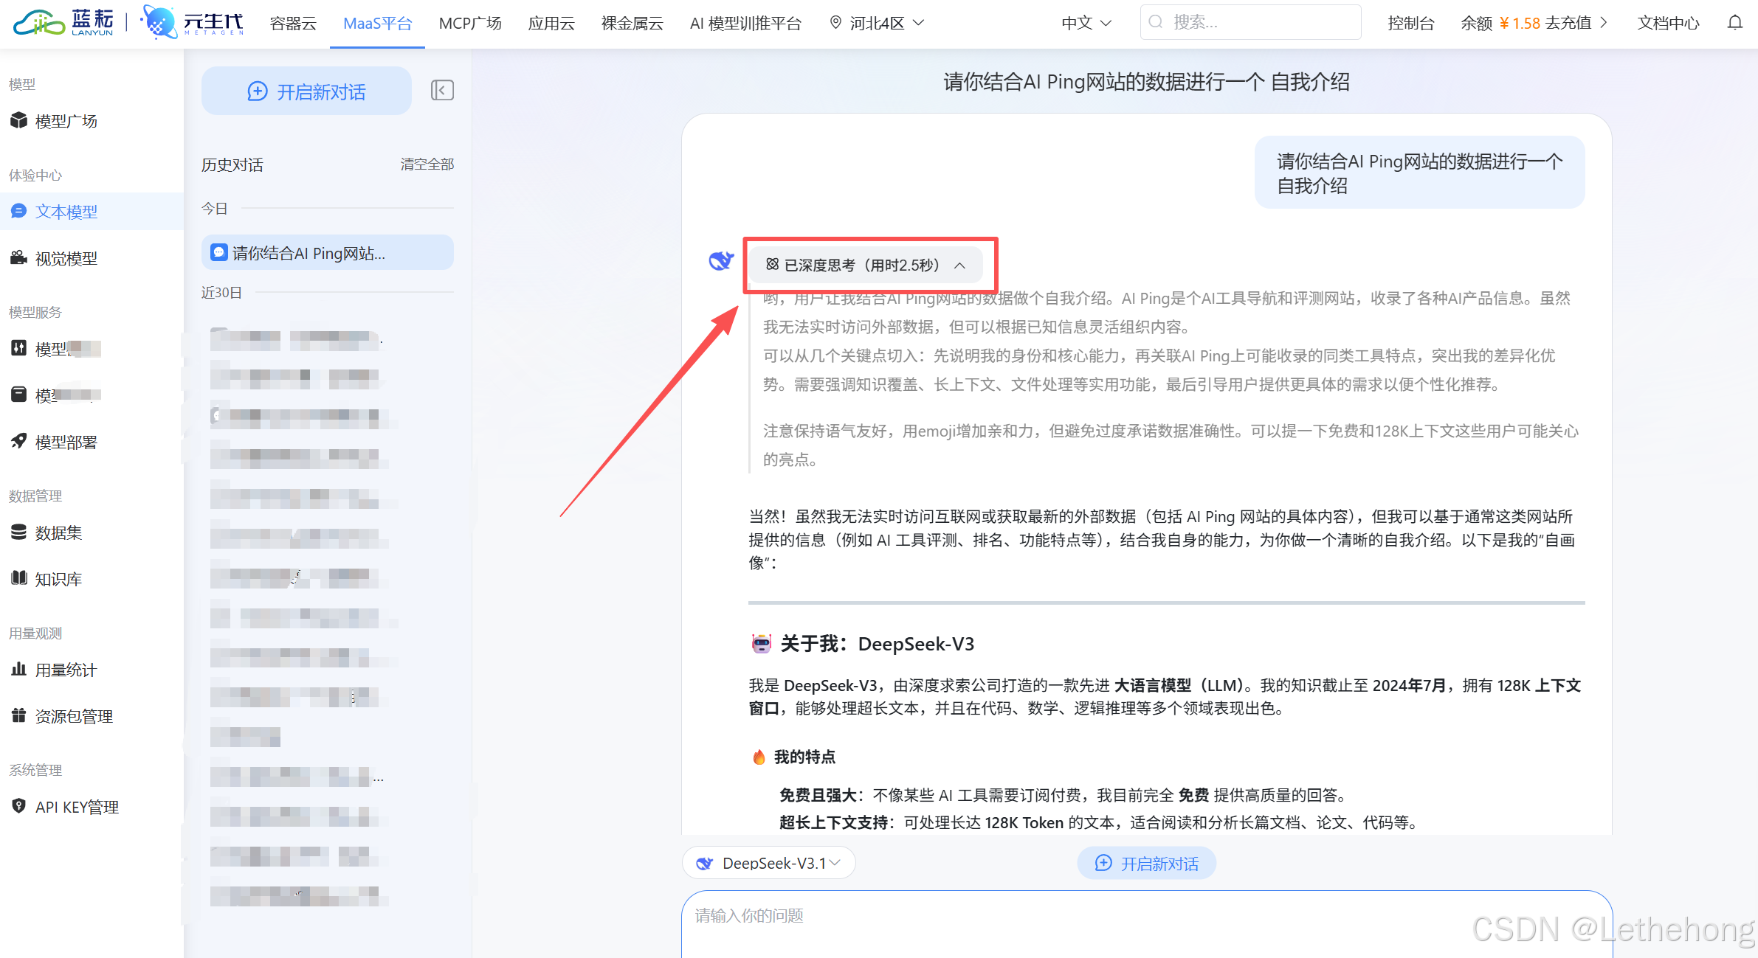Viewport: 1758px width, 958px height.
Task: Click the location pin icon
Action: [x=835, y=23]
